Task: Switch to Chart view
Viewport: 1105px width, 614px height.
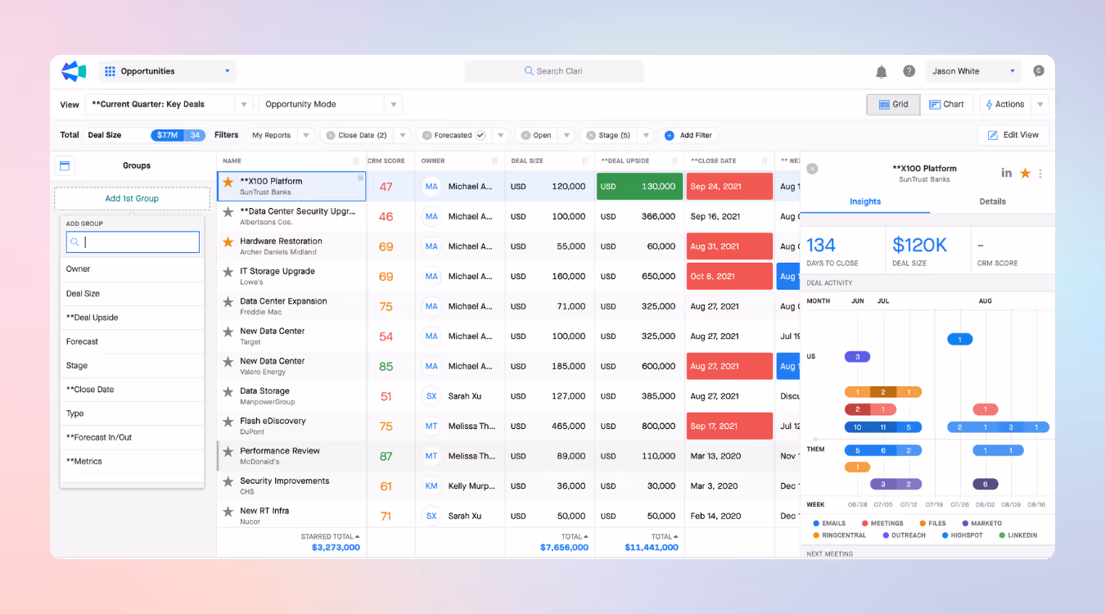Action: pos(946,105)
